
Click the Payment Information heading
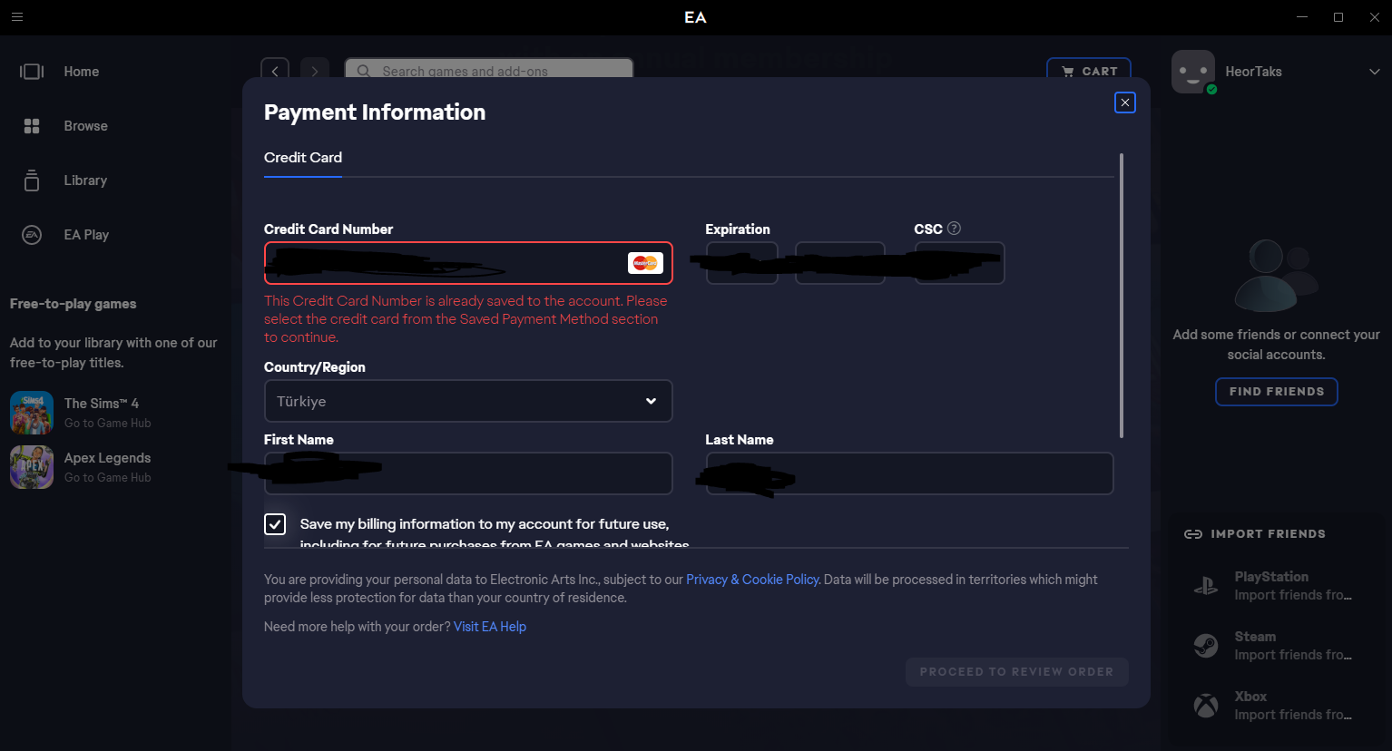pos(375,112)
